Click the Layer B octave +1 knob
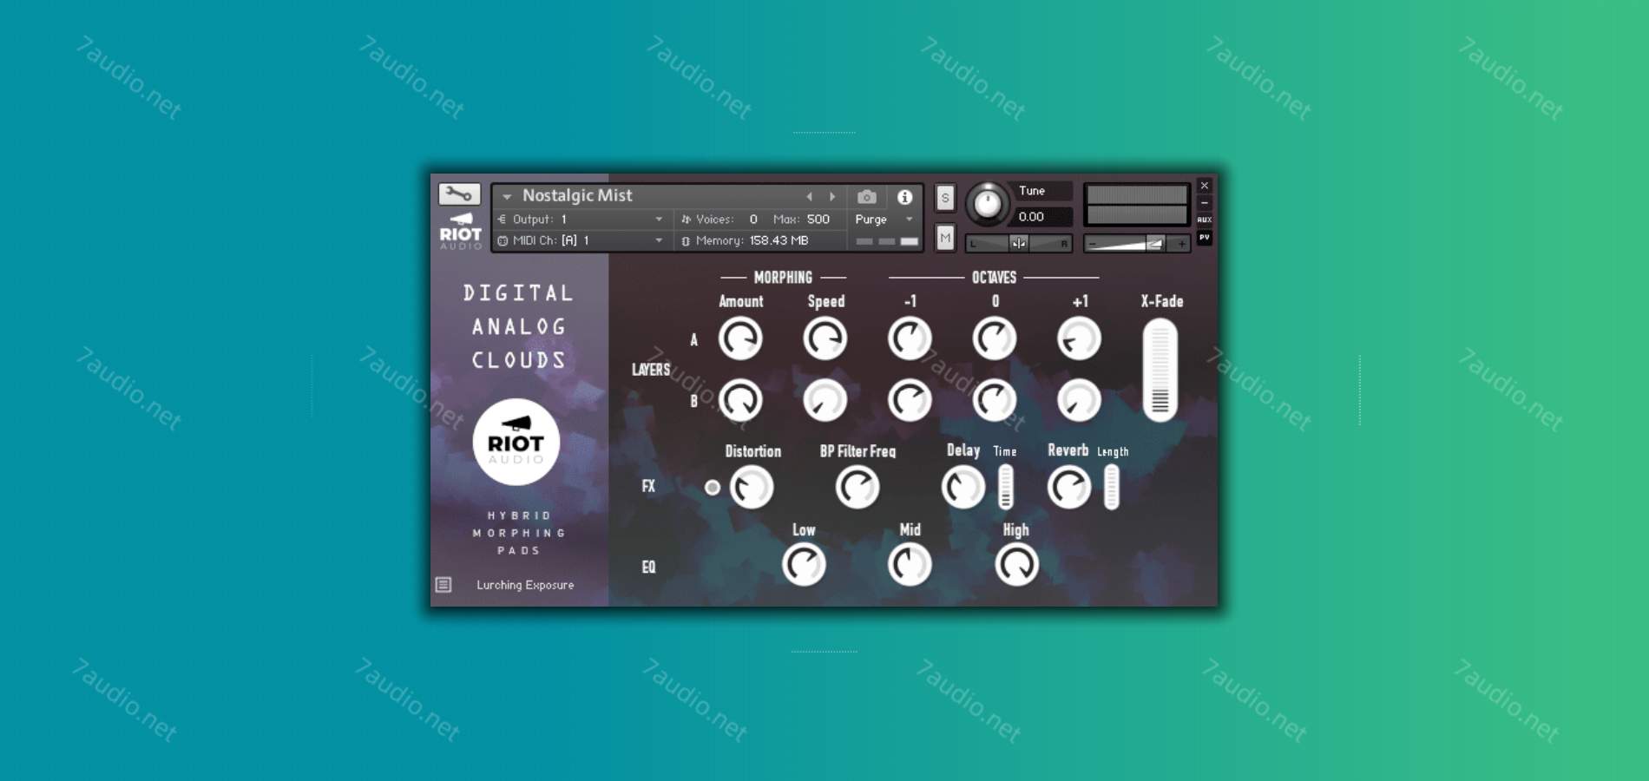This screenshot has width=1649, height=781. click(x=1079, y=400)
